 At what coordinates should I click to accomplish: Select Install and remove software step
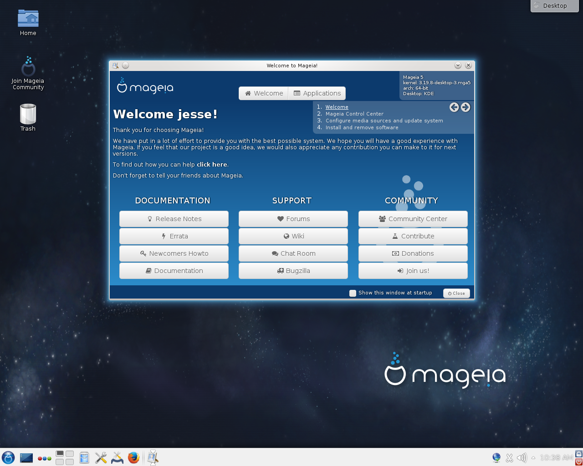pyautogui.click(x=362, y=127)
